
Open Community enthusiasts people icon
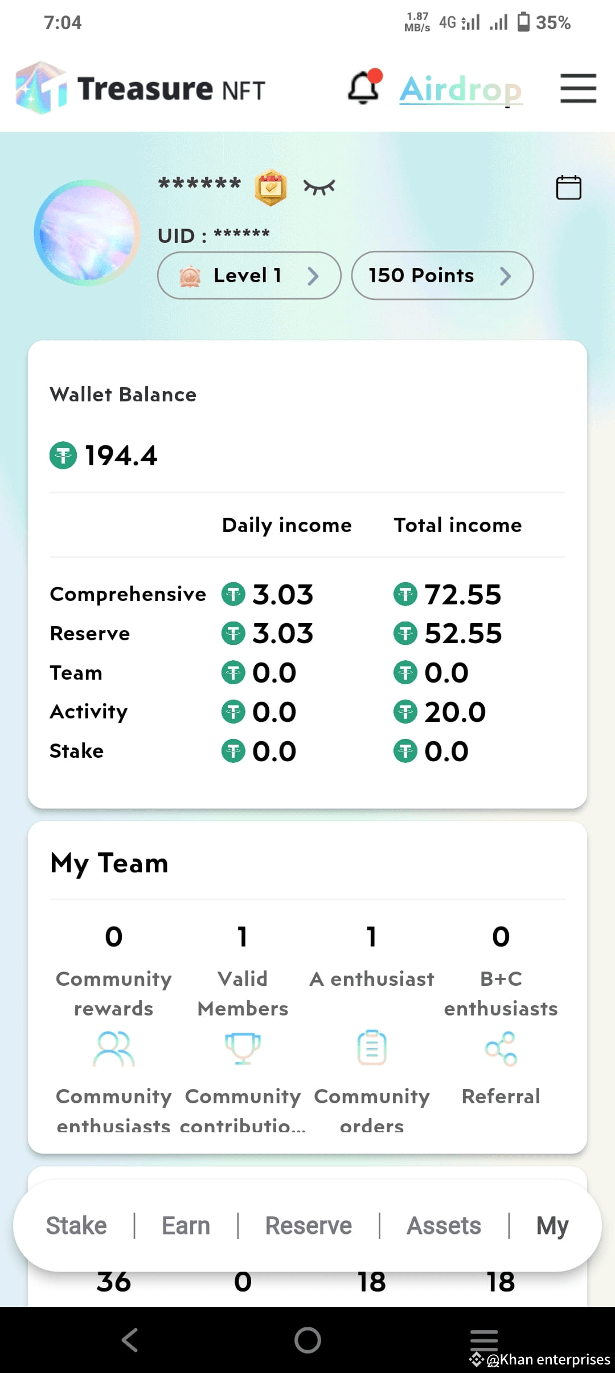(x=114, y=1049)
